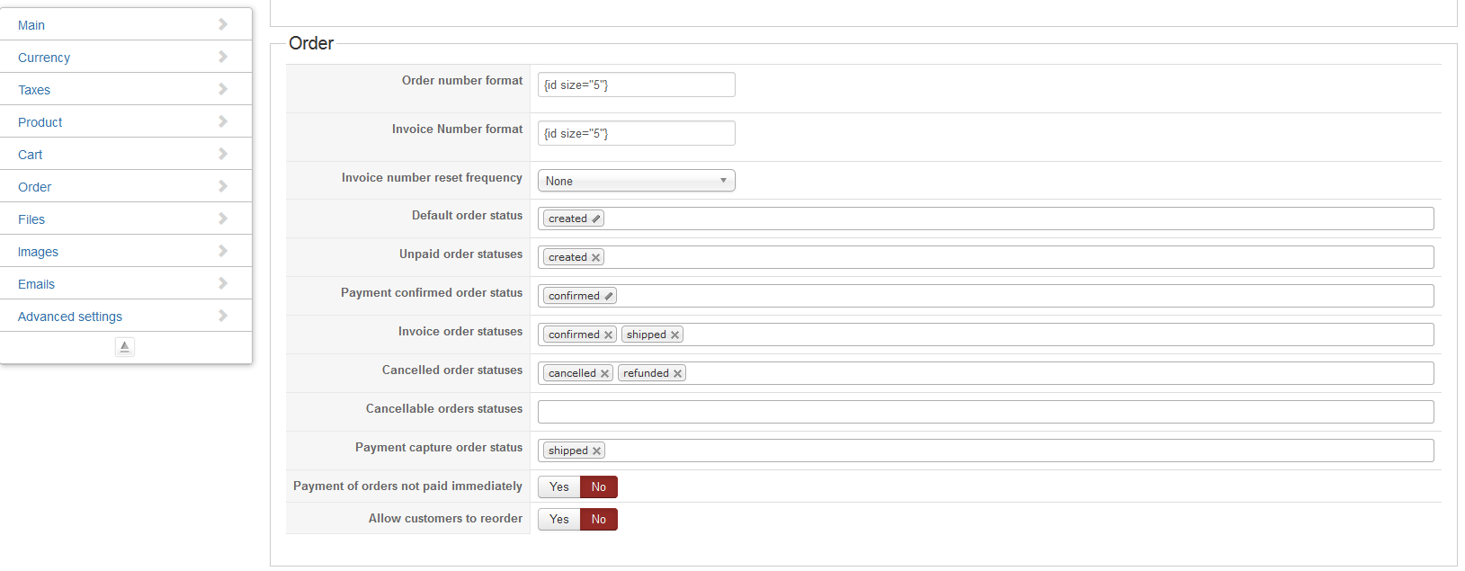Screen dimensions: 1465x571
Task: Edit the Default order status pencil icon
Action: click(x=595, y=219)
